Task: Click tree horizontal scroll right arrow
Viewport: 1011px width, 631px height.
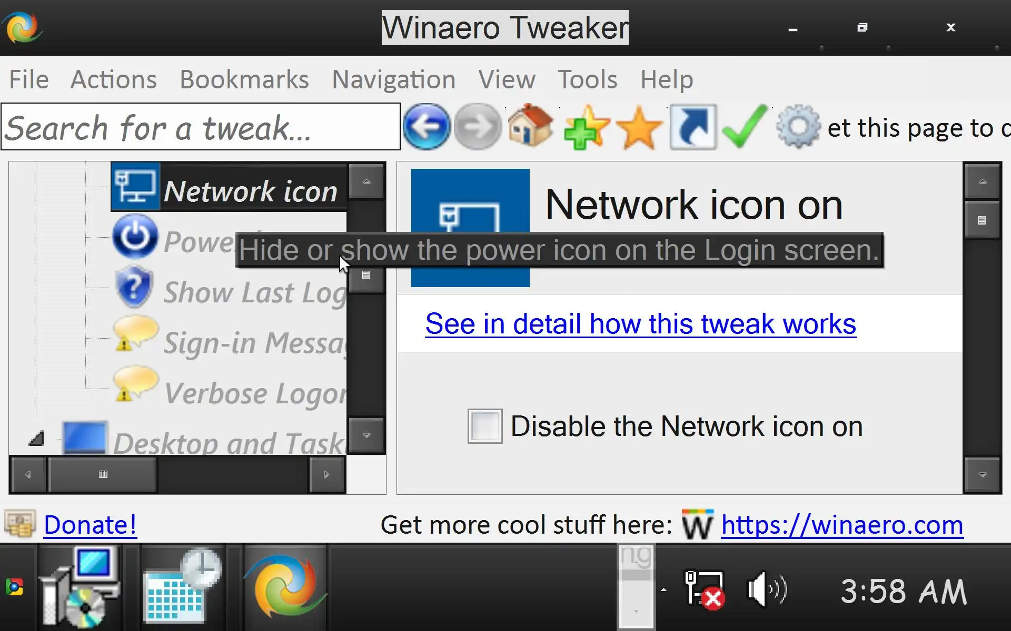Action: click(326, 474)
